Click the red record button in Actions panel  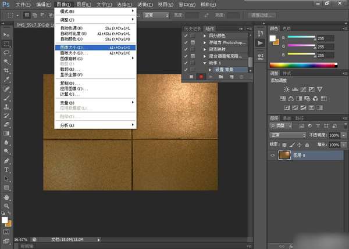click(x=201, y=76)
